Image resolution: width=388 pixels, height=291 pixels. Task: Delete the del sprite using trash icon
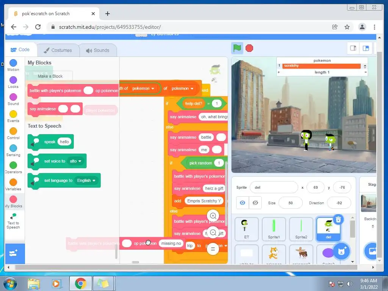(338, 219)
